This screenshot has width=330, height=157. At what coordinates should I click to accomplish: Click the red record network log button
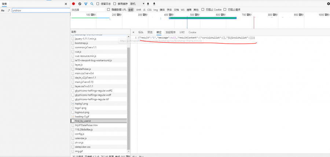[x=73, y=4]
